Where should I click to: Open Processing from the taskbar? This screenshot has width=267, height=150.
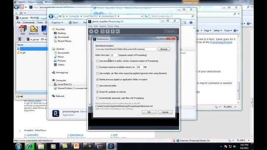coord(111,146)
